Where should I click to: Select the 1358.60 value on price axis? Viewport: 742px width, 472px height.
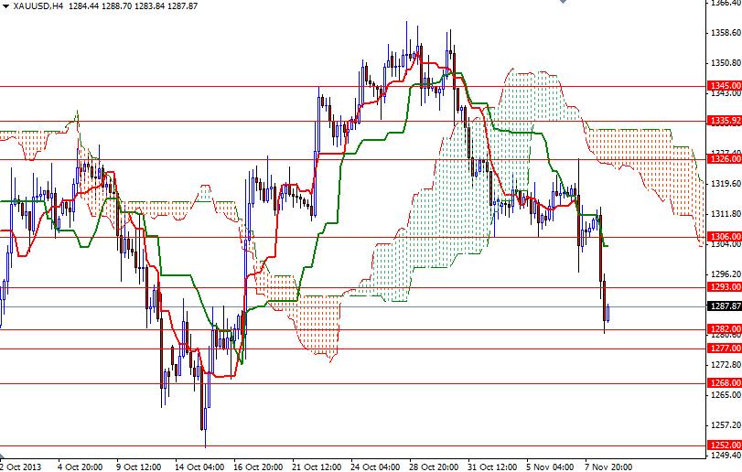point(724,33)
